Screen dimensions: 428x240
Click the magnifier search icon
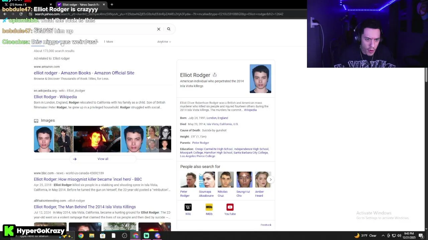[169, 29]
